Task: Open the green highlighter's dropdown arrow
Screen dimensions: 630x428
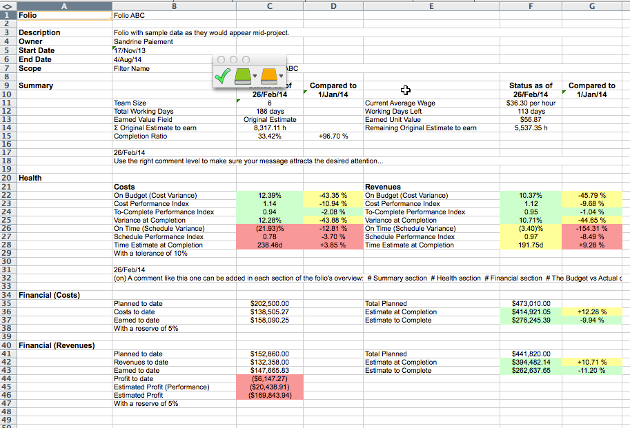Action: pos(255,76)
